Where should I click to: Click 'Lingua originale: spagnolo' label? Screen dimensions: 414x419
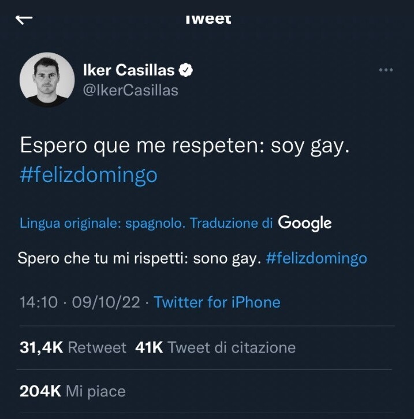102,223
